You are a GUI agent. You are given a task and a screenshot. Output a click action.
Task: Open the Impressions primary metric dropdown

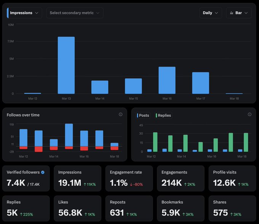point(24,13)
